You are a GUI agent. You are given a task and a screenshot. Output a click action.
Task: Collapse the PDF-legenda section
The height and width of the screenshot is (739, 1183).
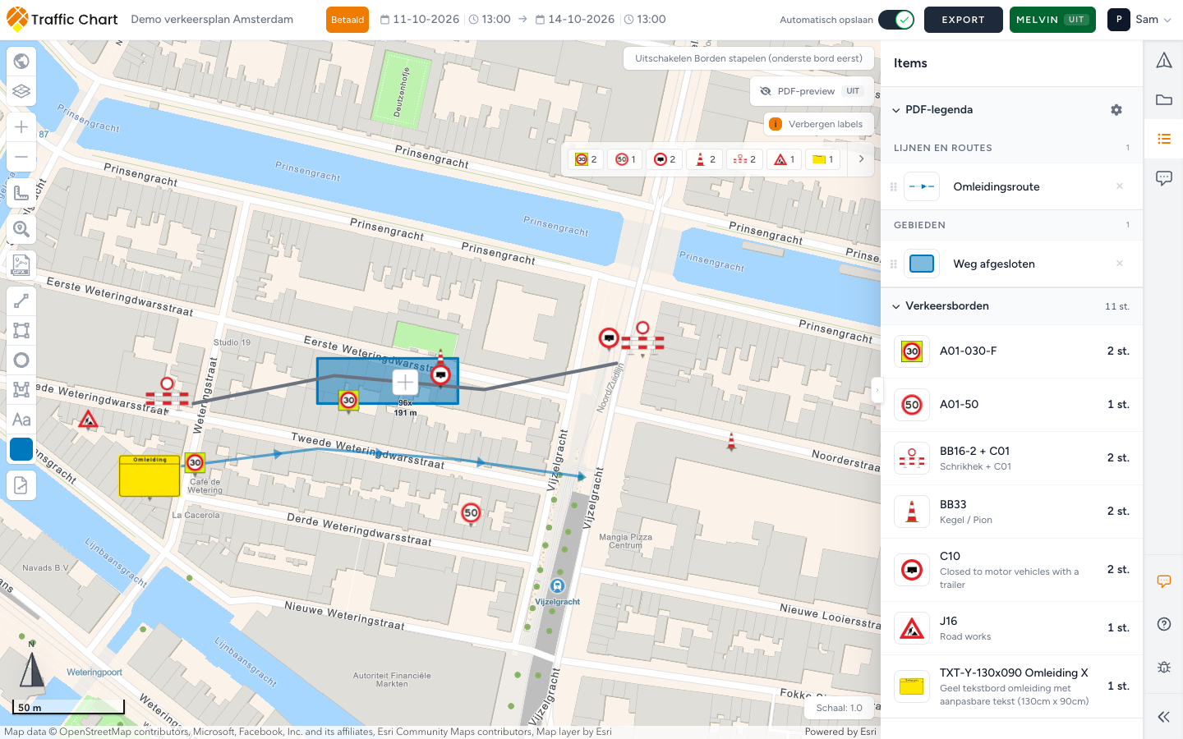896,110
